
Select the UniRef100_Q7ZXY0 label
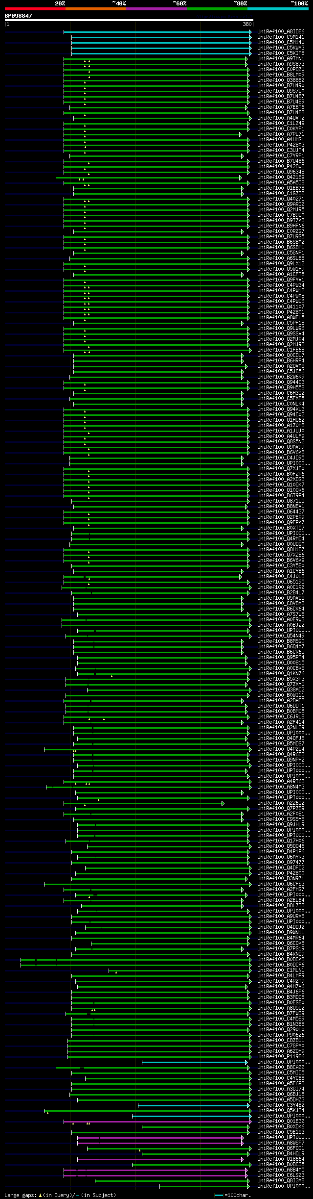tap(281, 685)
